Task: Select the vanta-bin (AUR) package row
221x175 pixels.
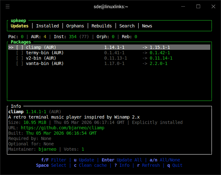Action: (x=45, y=63)
